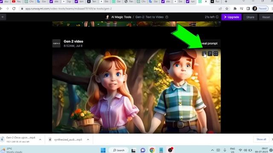273x153 pixels.
Task: Click the Chrome profile button labeled Paused
Action: (x=260, y=8)
